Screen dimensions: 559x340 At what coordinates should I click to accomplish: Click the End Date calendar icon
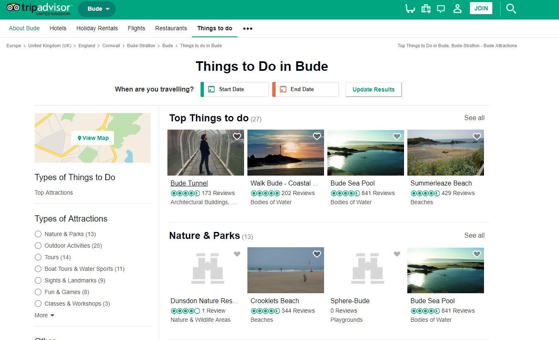[x=283, y=89]
